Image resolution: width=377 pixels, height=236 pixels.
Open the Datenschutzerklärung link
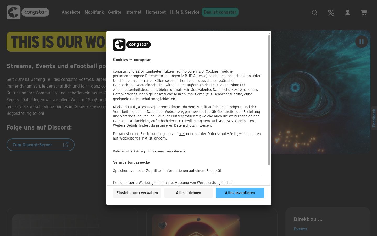pos(129,151)
